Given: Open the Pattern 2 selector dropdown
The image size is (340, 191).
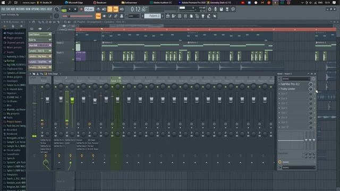Looking at the screenshot, I should click(152, 16).
